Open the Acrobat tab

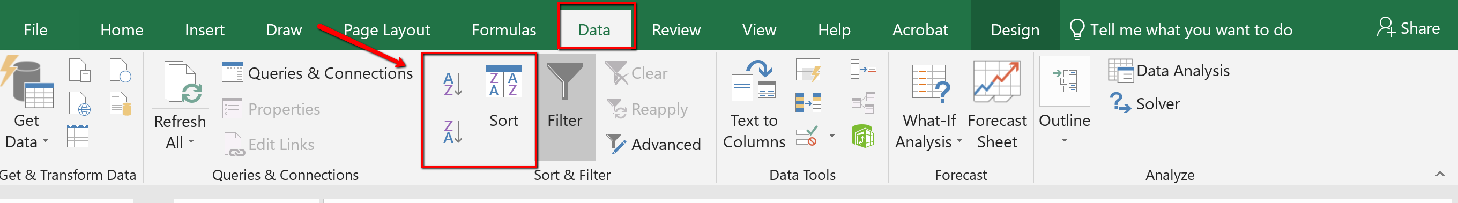pyautogui.click(x=920, y=29)
